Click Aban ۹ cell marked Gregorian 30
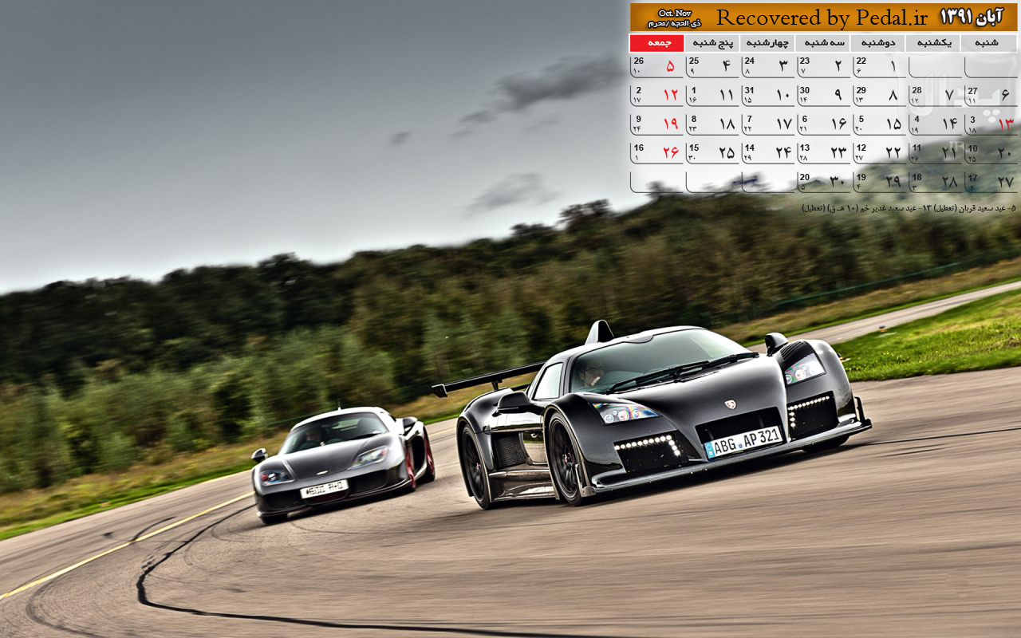 coord(822,95)
